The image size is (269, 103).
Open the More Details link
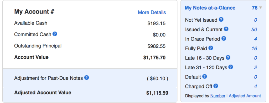(152, 13)
